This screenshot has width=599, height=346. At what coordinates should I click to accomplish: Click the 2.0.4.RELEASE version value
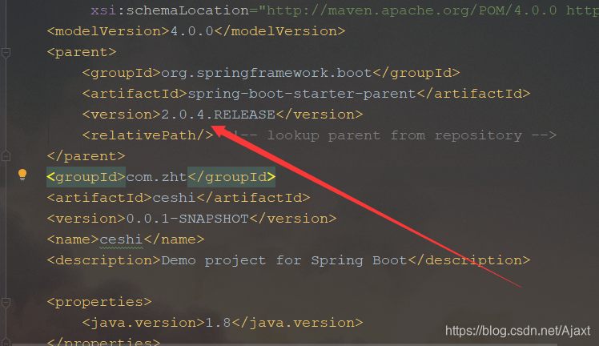[218, 115]
